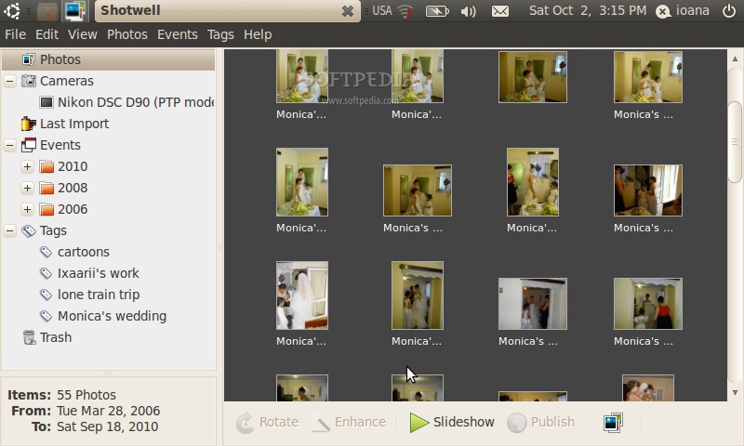Open the wireless network indicator

405,11
